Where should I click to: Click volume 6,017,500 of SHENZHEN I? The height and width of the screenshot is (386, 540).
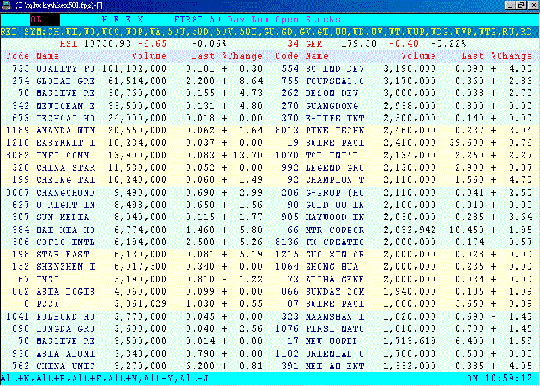coord(141,267)
